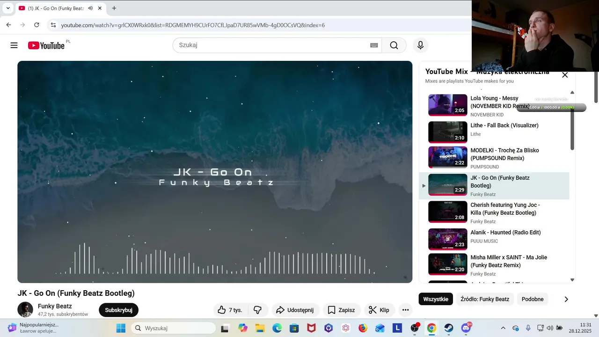
Task: Go back in the browser
Action: [x=8, y=25]
